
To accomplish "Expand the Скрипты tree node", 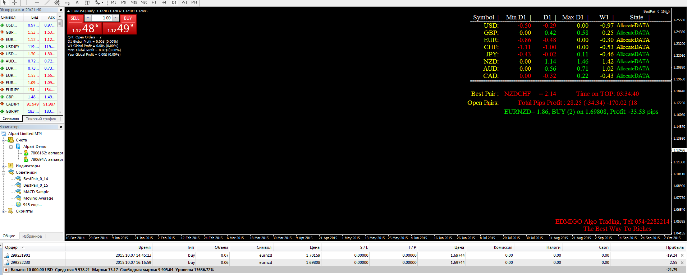I will [x=4, y=211].
